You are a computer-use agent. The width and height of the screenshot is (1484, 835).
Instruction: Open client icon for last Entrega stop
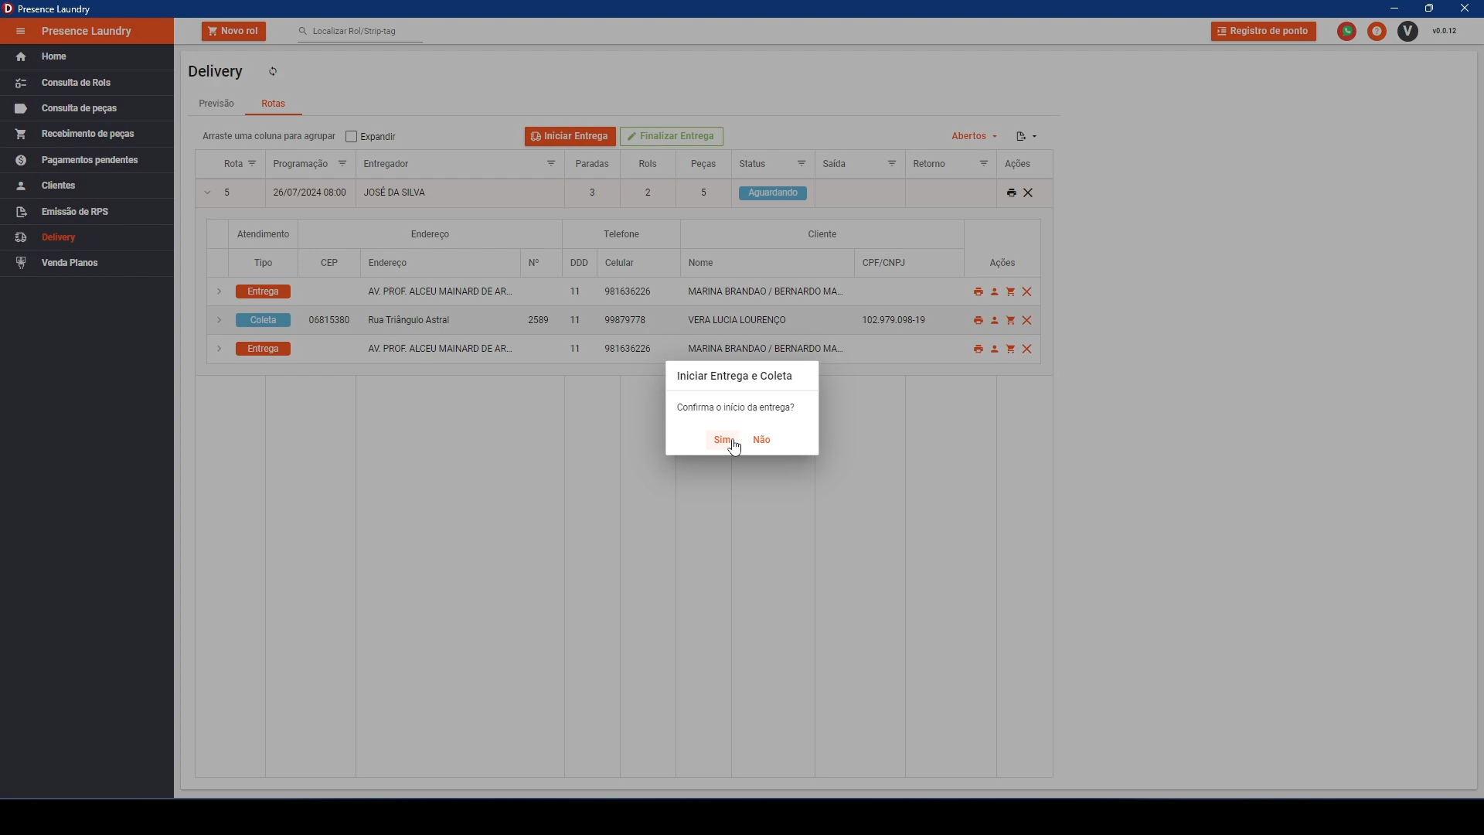(x=995, y=349)
